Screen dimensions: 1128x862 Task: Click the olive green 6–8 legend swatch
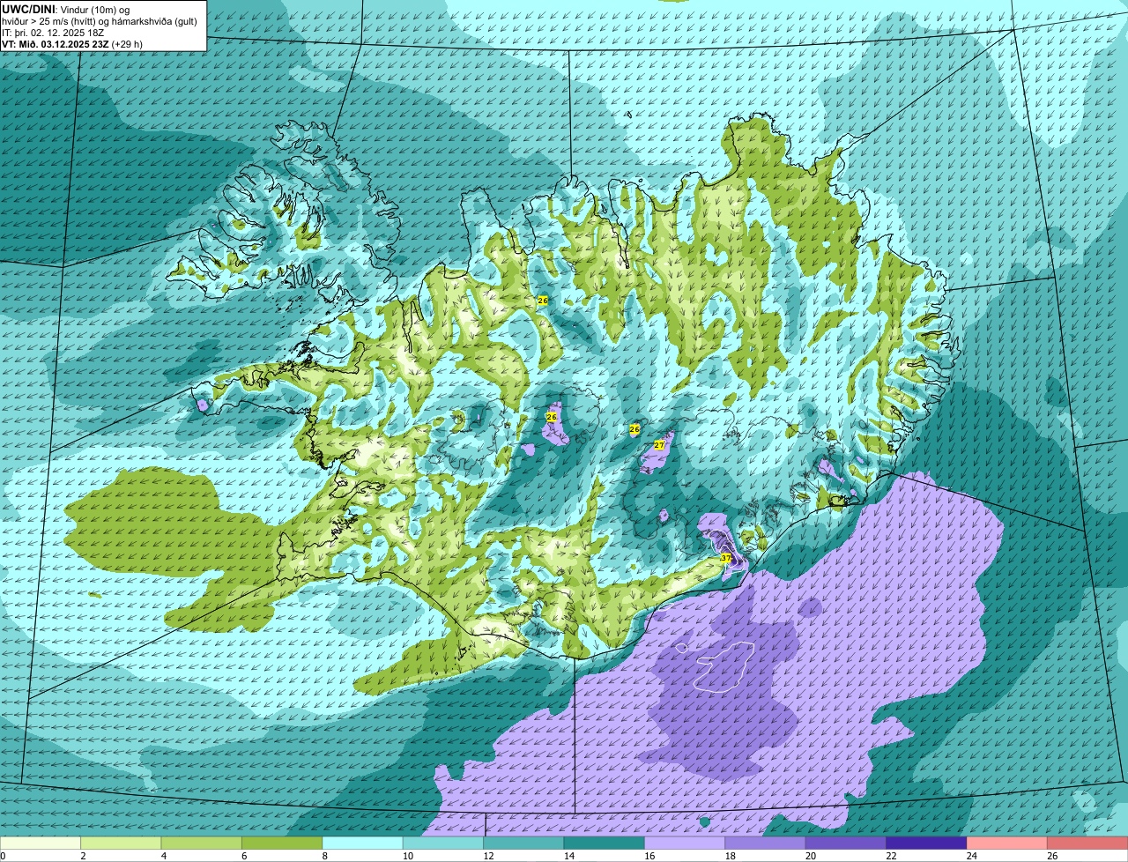coord(282,843)
